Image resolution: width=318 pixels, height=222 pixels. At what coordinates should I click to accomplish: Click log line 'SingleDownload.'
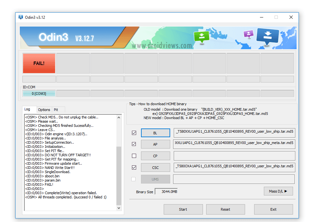(x=48, y=172)
